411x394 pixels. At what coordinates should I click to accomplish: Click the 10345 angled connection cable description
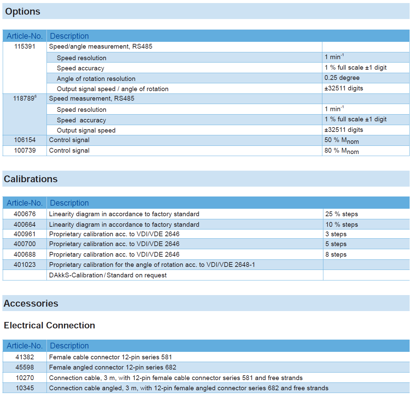coord(189,388)
